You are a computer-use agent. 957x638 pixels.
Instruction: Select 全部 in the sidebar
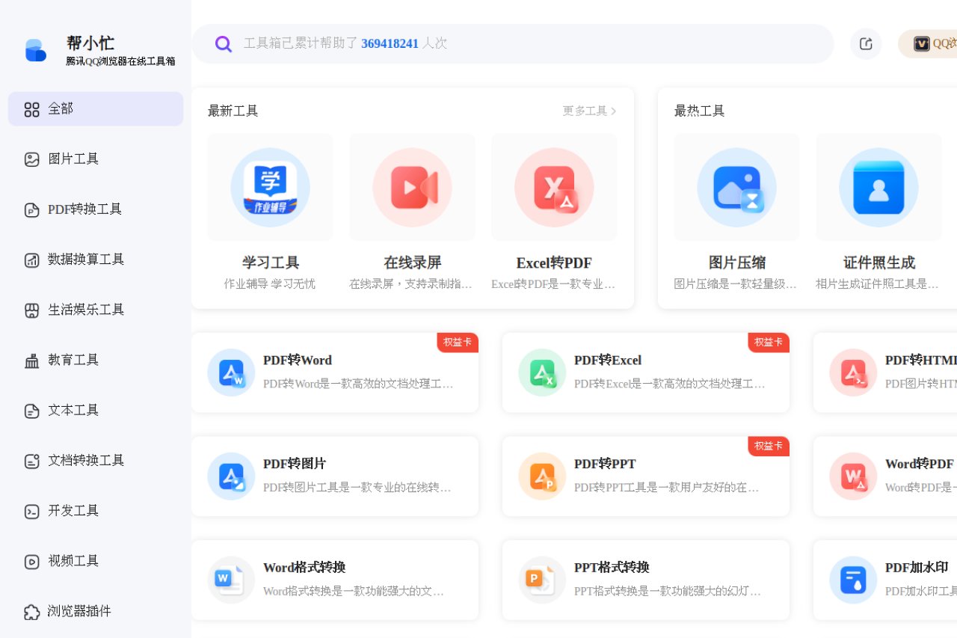pos(96,109)
